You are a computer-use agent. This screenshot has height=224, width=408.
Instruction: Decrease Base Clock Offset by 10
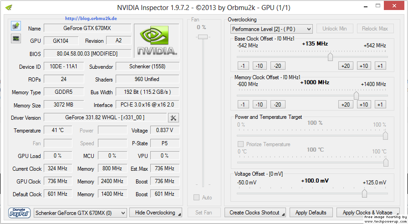[260, 66]
